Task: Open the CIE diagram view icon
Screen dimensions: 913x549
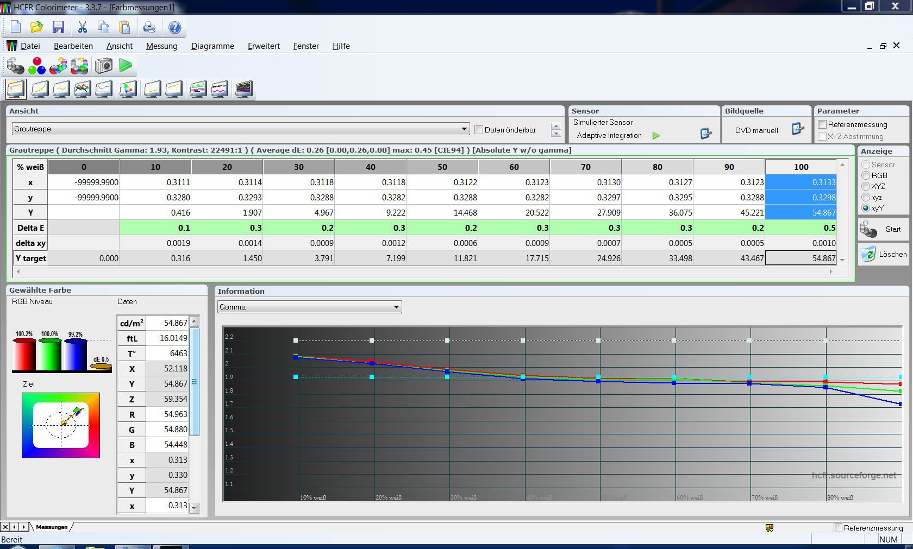Action: 128,89
